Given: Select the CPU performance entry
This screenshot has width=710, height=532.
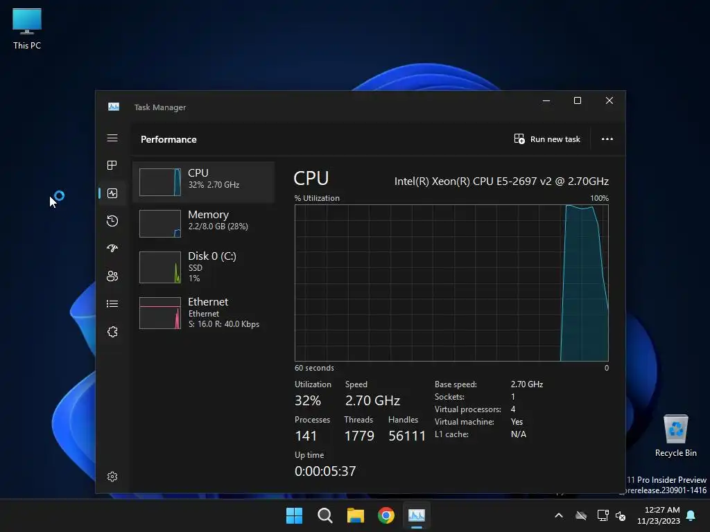Looking at the screenshot, I should [x=203, y=182].
